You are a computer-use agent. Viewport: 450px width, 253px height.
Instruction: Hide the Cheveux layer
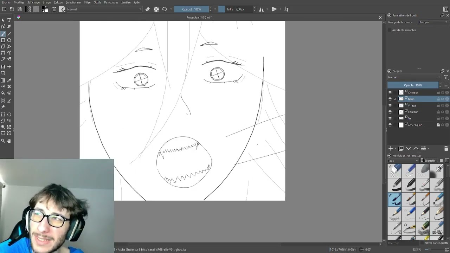(390, 93)
